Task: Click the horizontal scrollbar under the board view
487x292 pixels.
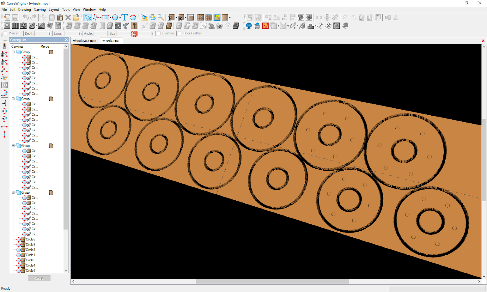Action: 272,281
